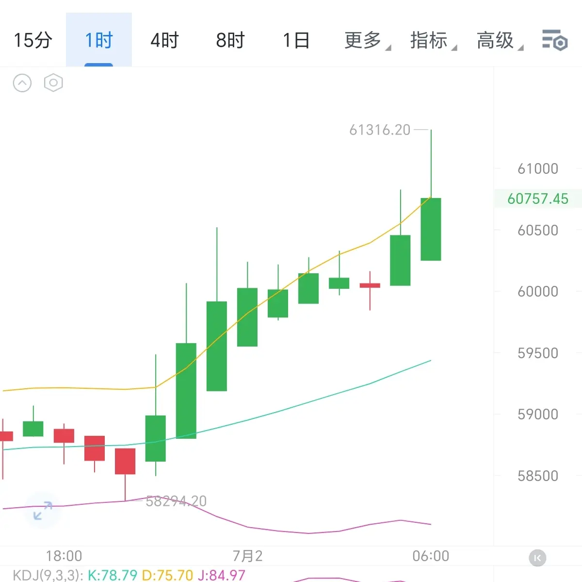Click the D:75.70 indicator value
This screenshot has width=582, height=582.
pos(167,575)
